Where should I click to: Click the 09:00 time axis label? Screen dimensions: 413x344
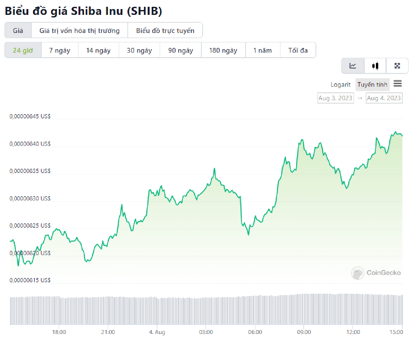coord(304,332)
